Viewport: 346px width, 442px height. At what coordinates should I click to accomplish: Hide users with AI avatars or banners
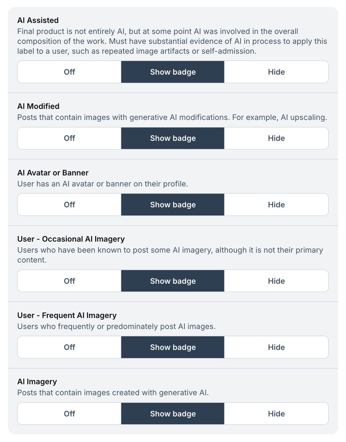point(276,204)
